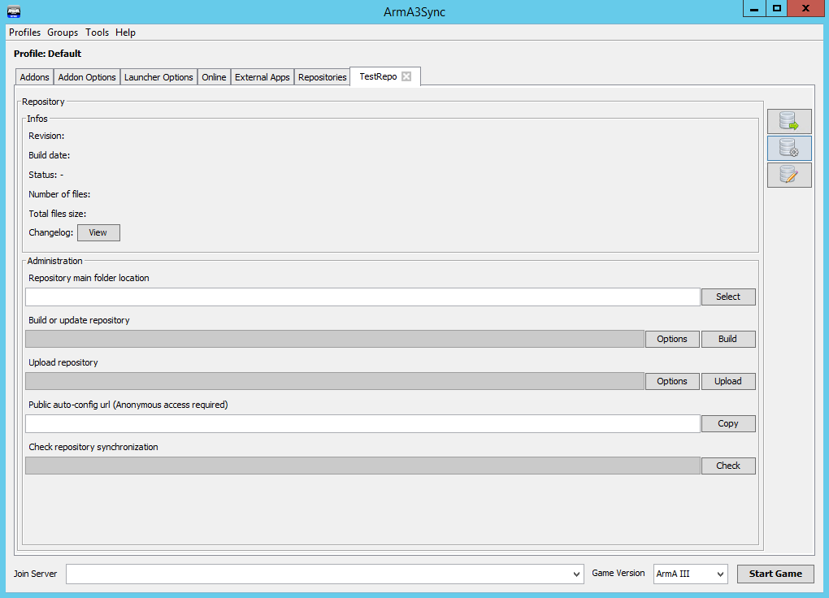Screen dimensions: 829x598
Task: Open the Groups menu
Action: 63,32
